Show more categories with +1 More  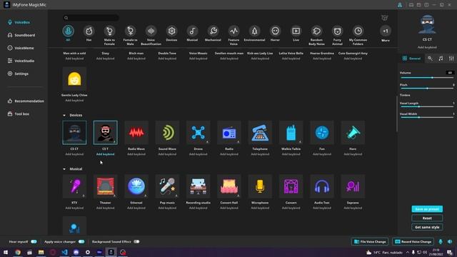click(386, 31)
